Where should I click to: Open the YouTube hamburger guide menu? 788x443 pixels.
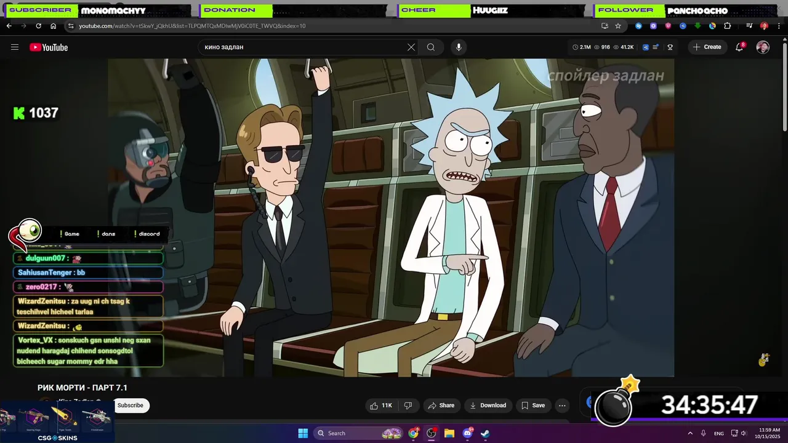[15, 47]
